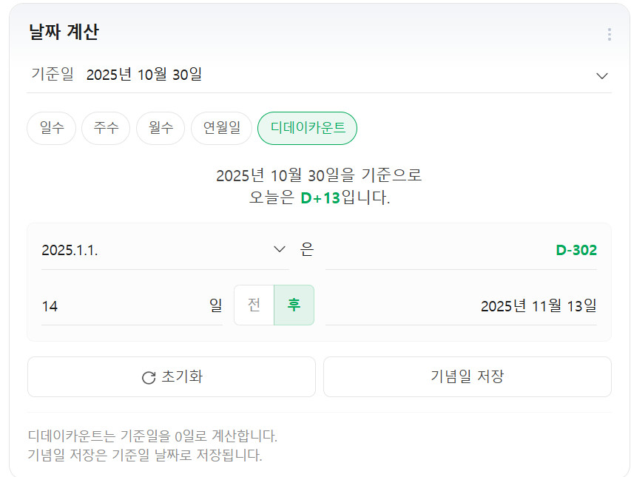Screen dimensions: 631x477
Task: Click the chevron next to 2025.1.1.
Action: [x=280, y=249]
